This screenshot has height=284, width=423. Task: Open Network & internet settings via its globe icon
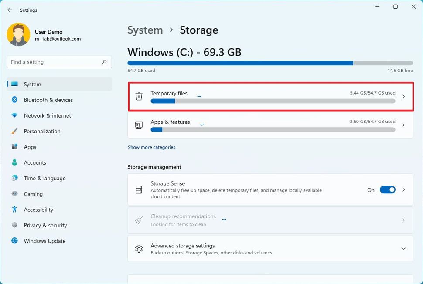[x=13, y=115]
